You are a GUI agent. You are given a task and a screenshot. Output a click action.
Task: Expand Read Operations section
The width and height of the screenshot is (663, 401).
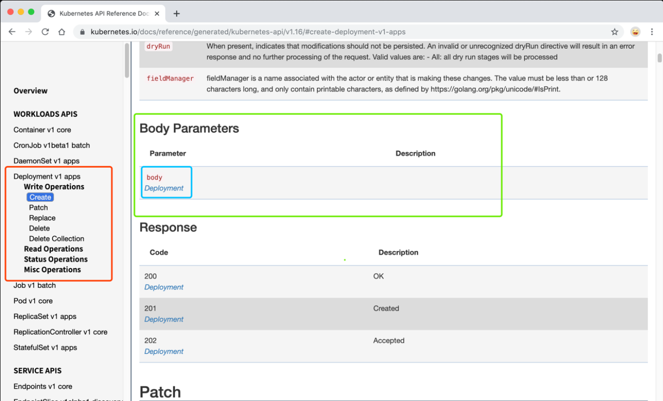[x=53, y=249]
